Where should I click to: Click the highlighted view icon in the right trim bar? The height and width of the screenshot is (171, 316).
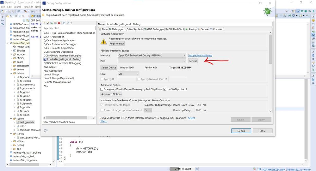313,35
